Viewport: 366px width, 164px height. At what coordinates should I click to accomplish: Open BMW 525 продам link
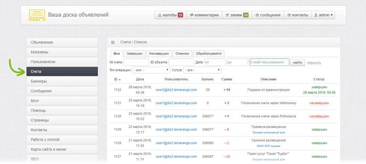tap(268, 146)
